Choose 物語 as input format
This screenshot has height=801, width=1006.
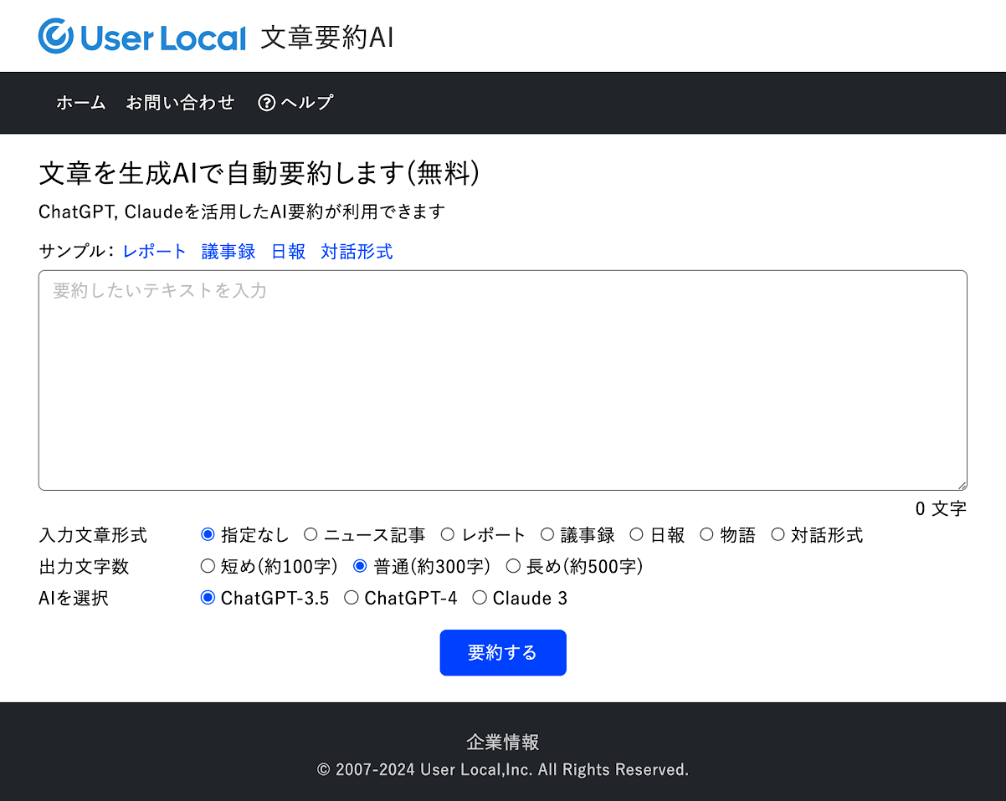pos(706,535)
